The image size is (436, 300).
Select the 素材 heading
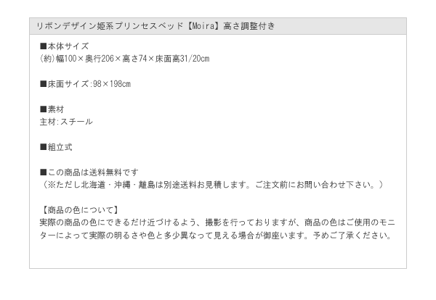[52, 109]
